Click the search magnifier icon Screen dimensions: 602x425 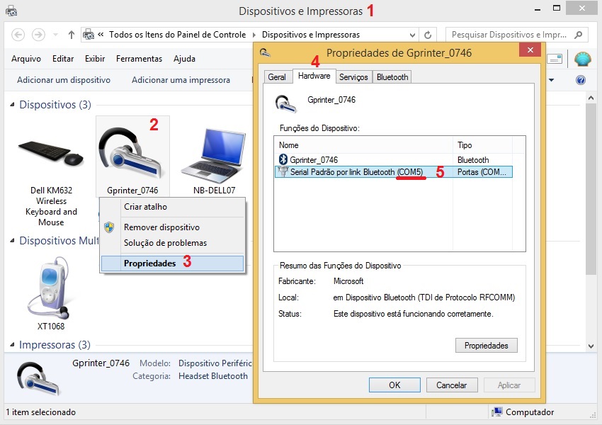[x=578, y=35]
